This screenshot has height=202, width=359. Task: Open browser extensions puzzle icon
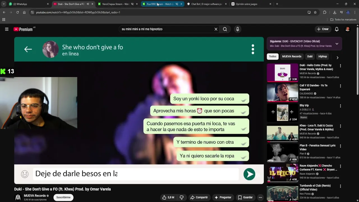click(x=325, y=12)
